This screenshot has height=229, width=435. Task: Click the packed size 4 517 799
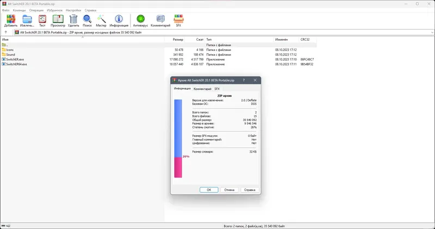click(197, 60)
